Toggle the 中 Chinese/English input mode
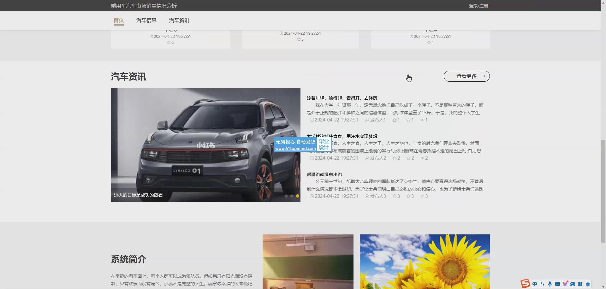The height and width of the screenshot is (289, 606). click(x=535, y=284)
